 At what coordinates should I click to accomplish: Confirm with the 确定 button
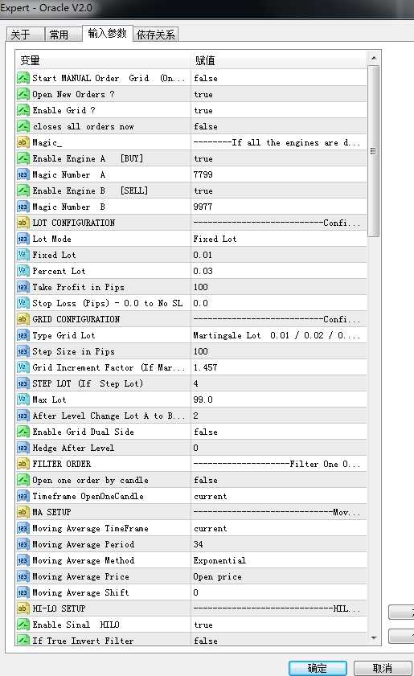click(x=318, y=668)
